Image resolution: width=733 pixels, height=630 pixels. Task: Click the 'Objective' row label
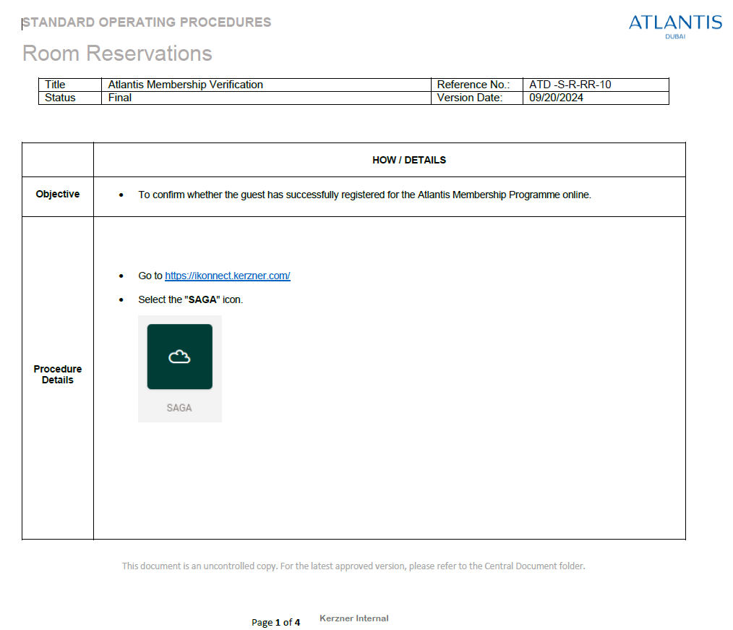click(x=58, y=194)
